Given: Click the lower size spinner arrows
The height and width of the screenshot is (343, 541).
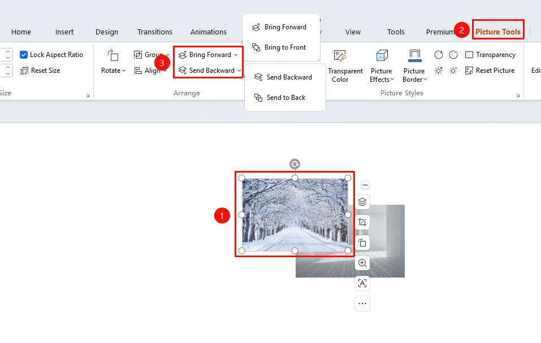Looking at the screenshot, I should (8, 71).
